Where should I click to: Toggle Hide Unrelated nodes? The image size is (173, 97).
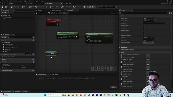[x=40, y=7]
